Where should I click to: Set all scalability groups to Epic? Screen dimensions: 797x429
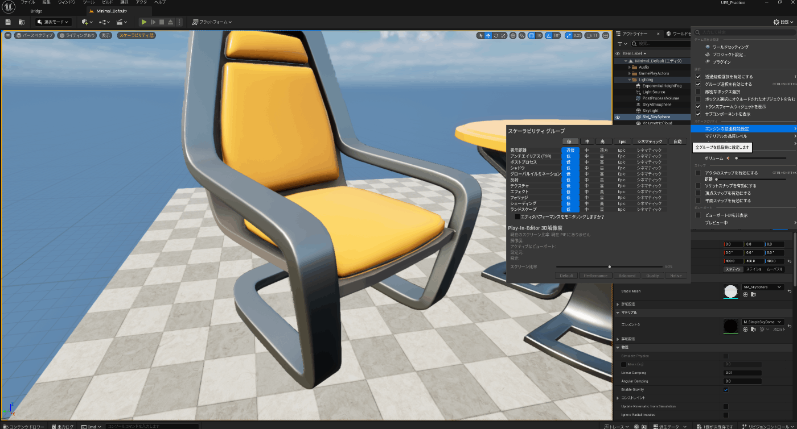click(x=622, y=141)
